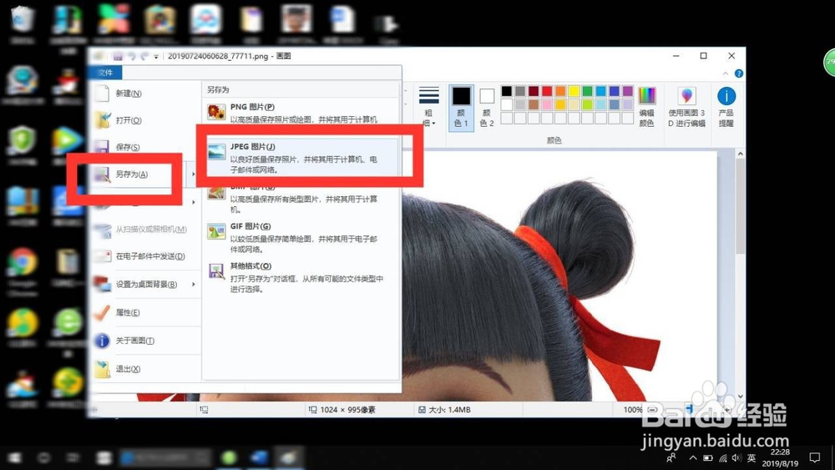
Task: Click the 大小: 1.4MB status text
Action: tap(449, 409)
